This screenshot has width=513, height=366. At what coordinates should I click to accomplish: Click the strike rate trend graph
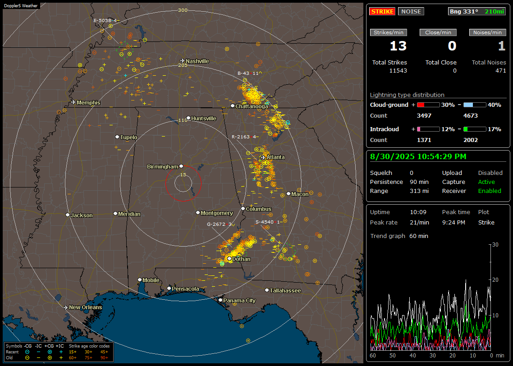430,297
